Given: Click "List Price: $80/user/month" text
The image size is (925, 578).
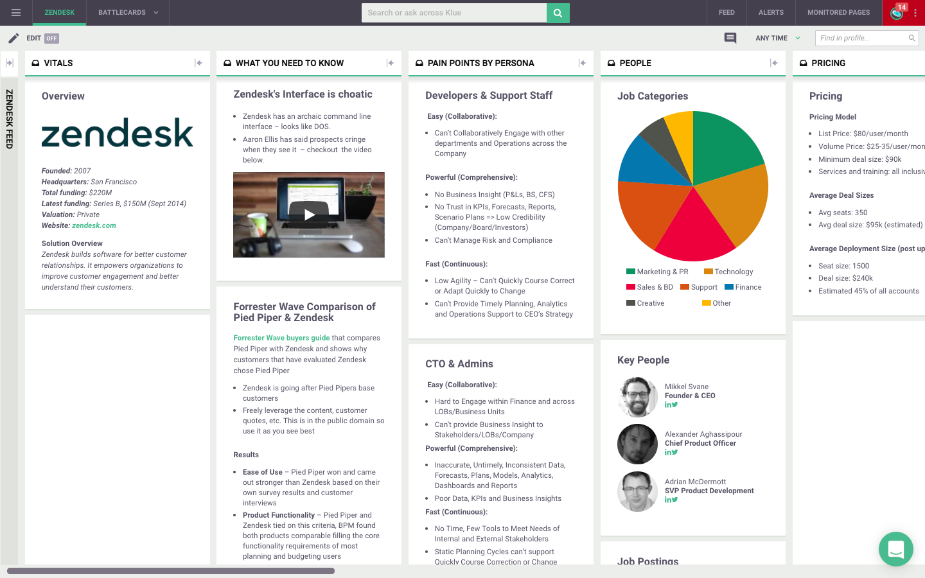Looking at the screenshot, I should point(863,134).
